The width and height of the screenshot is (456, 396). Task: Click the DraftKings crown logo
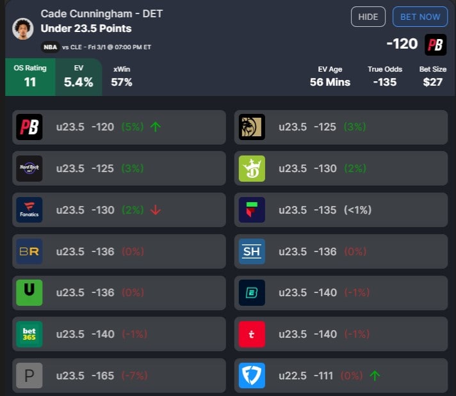(x=252, y=168)
